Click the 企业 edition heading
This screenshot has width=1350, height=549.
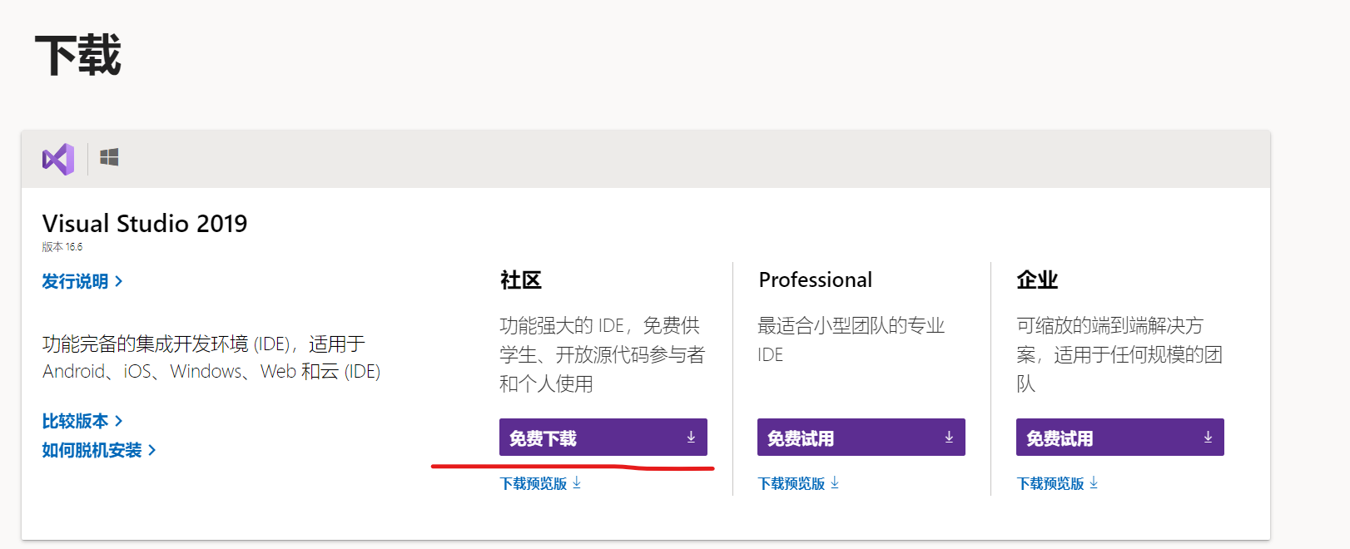click(1037, 280)
